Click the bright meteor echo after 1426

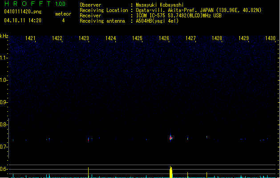pyautogui.click(x=171, y=138)
